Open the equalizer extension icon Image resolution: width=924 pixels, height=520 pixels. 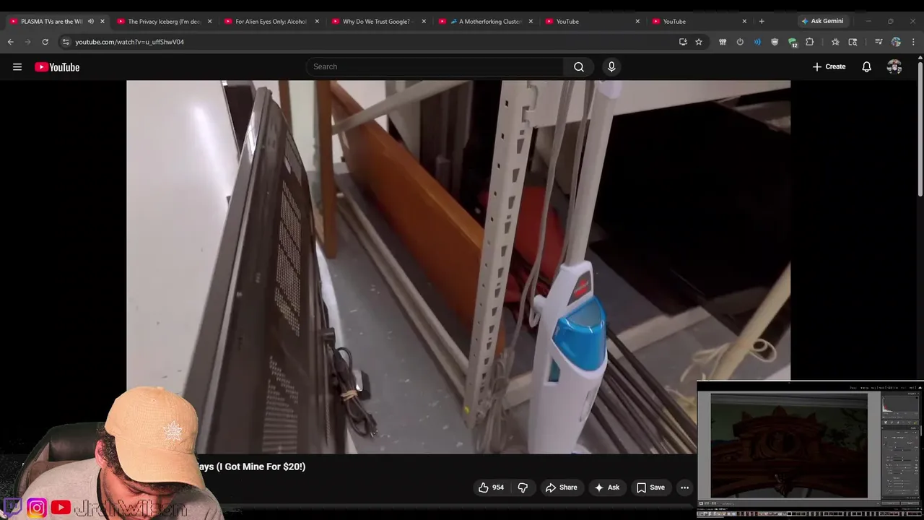coord(723,42)
